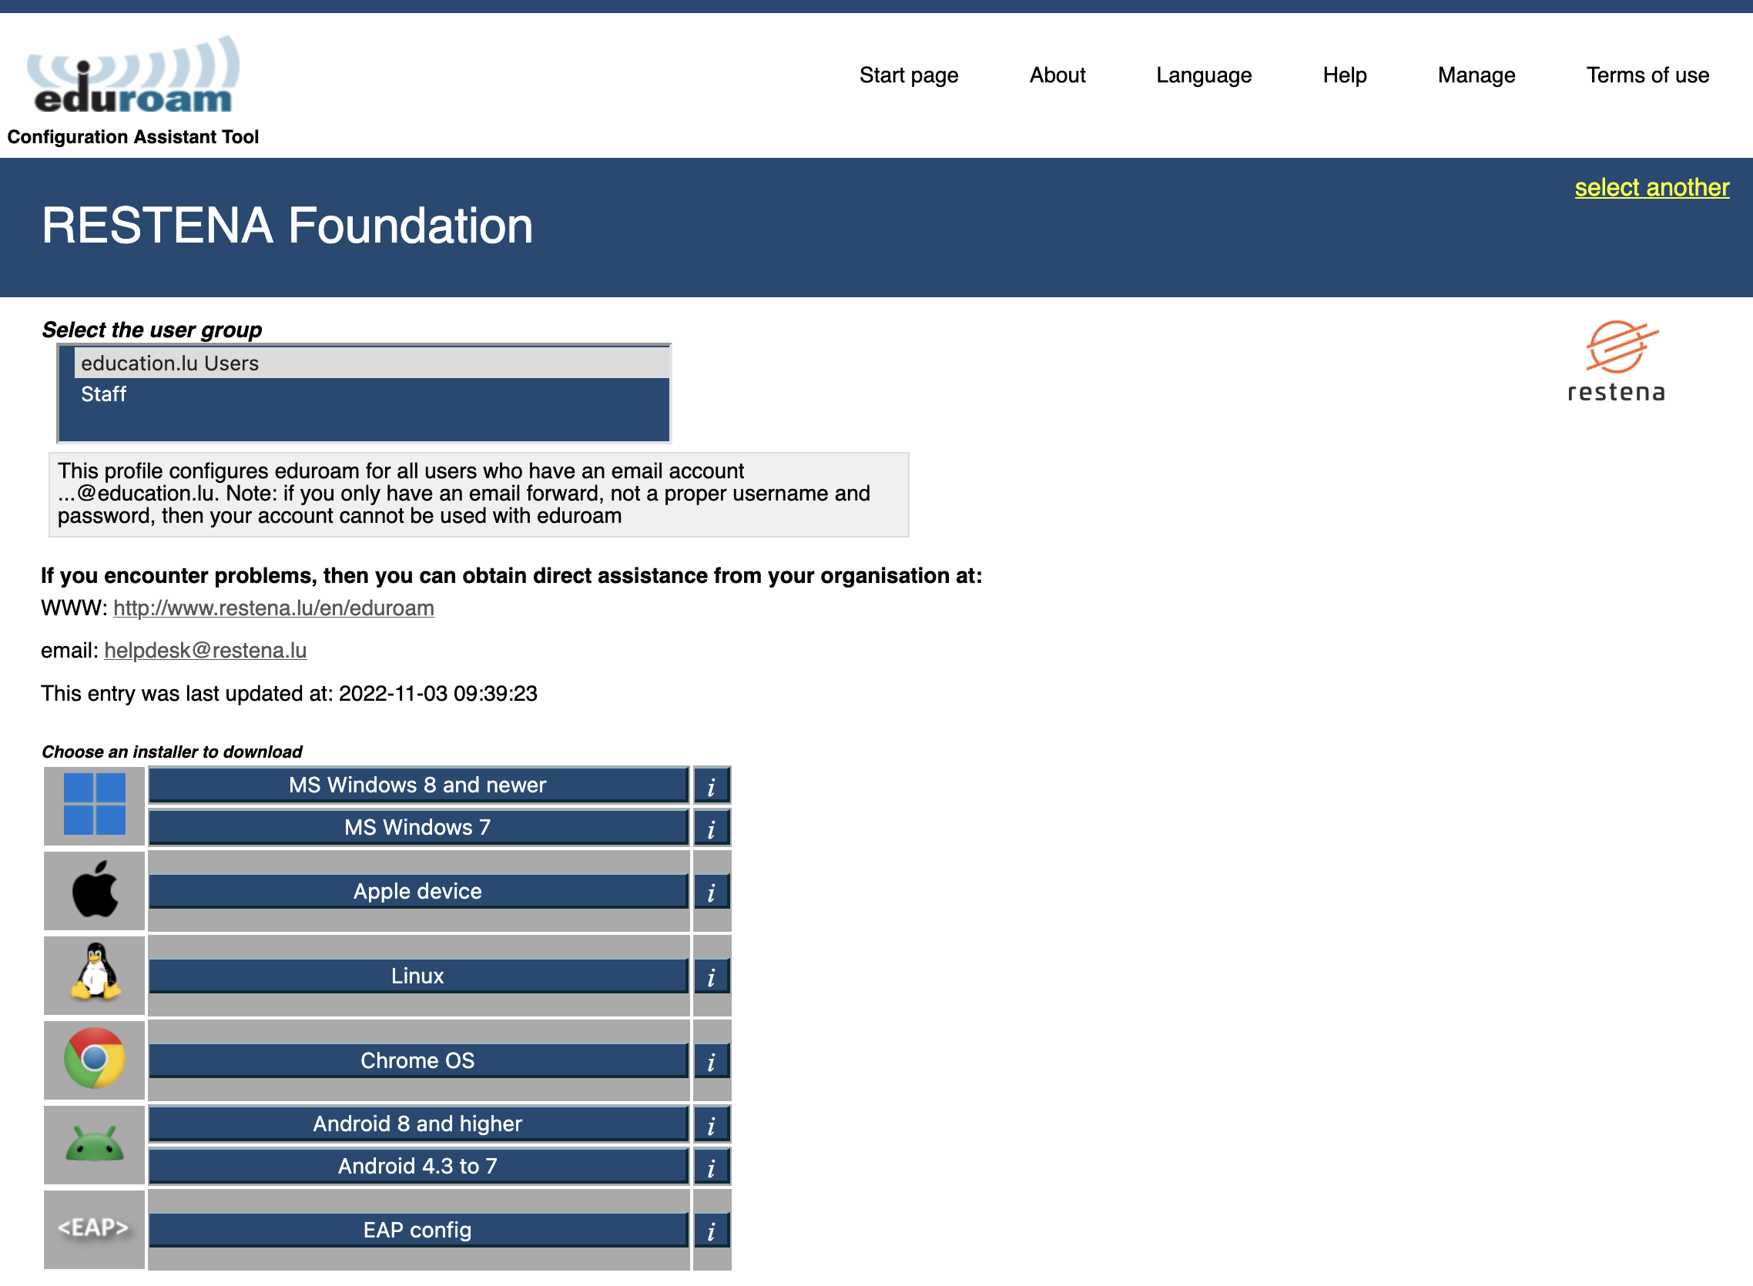Show info for the Linux installer
This screenshot has height=1286, width=1753.
[x=711, y=976]
